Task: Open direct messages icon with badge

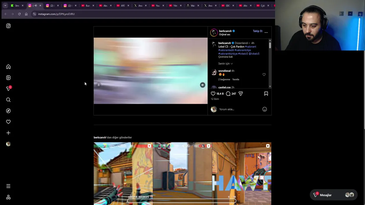Action: [9, 89]
